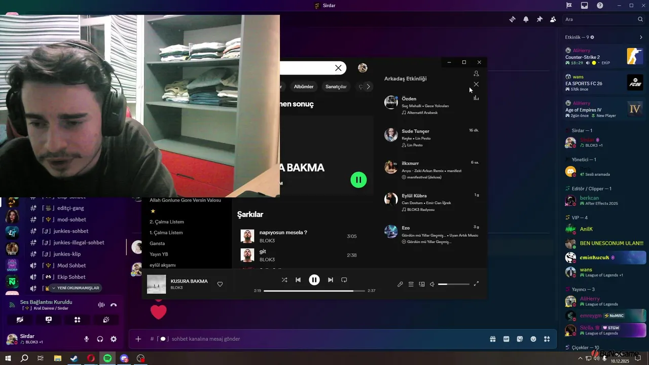649x365 pixels.
Task: Toggle shuffle in Spotify player
Action: (x=284, y=280)
